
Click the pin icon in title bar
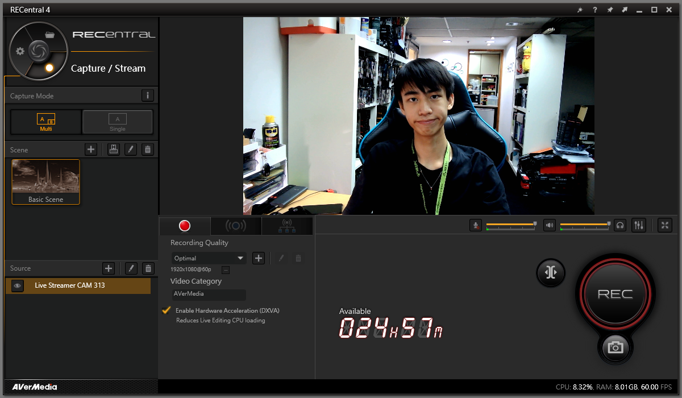tap(610, 10)
